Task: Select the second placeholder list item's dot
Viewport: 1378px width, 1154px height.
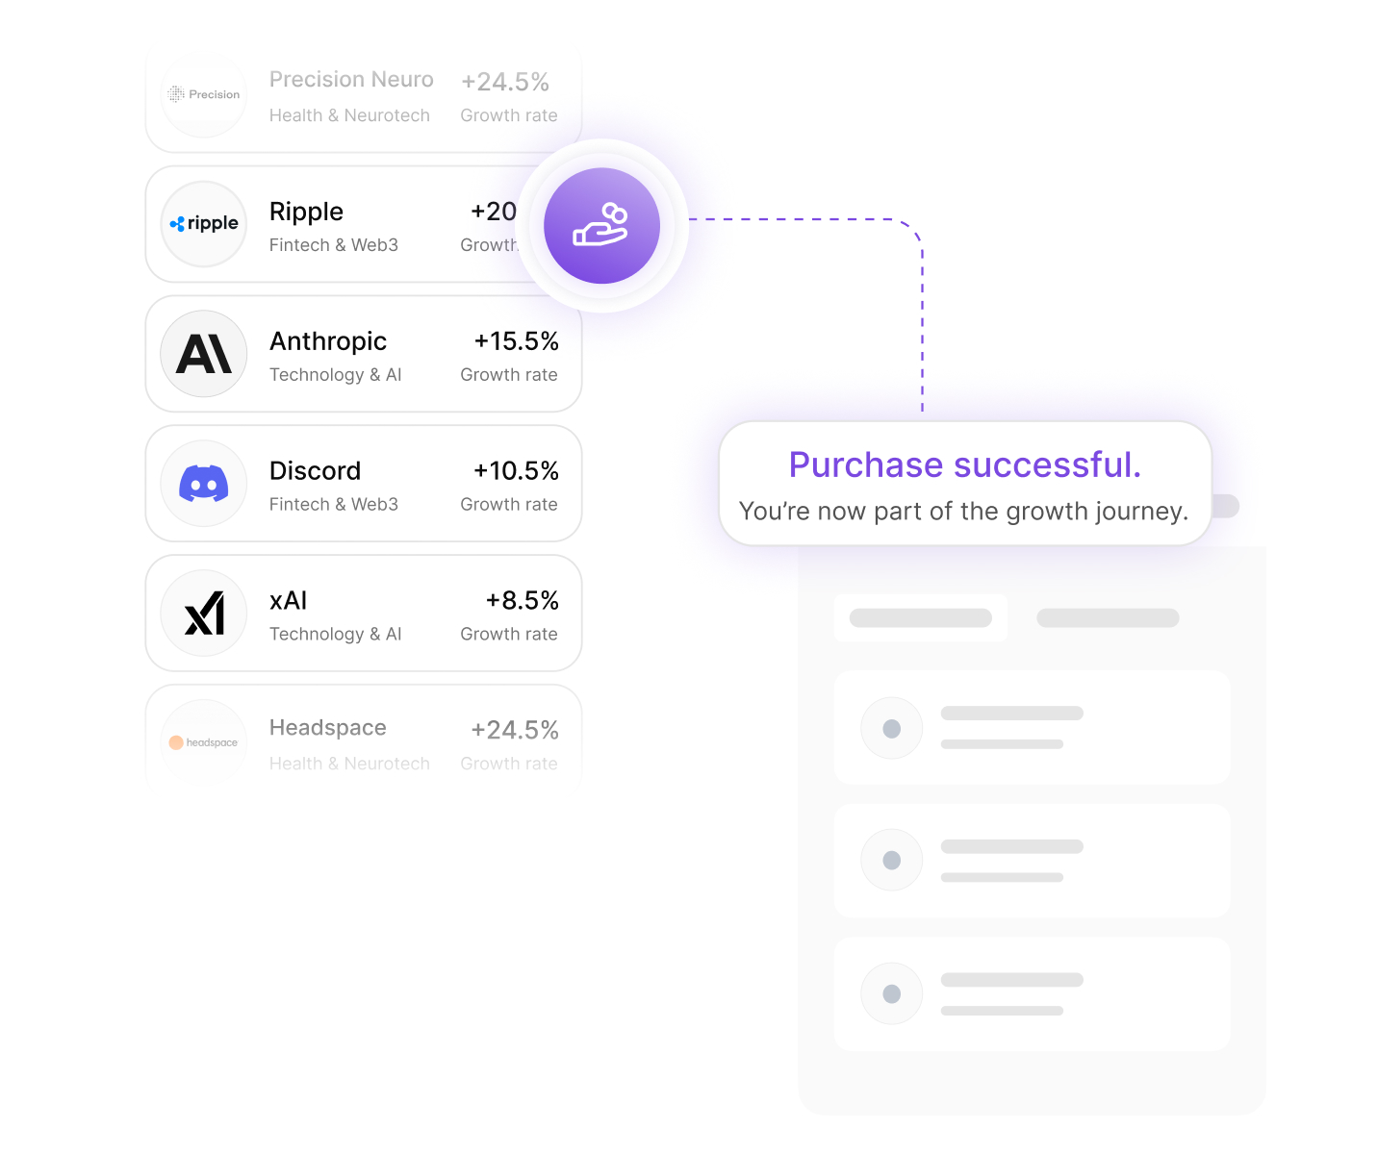Action: [x=892, y=860]
